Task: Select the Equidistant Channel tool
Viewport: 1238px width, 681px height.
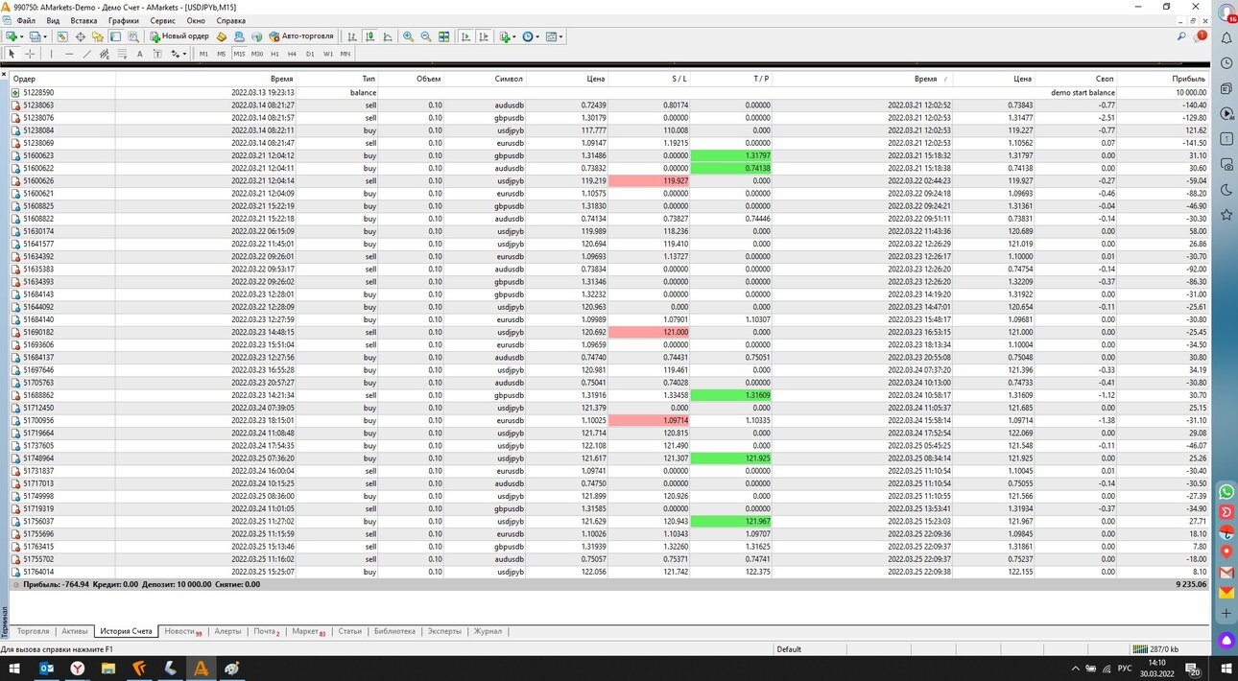Action: point(105,54)
